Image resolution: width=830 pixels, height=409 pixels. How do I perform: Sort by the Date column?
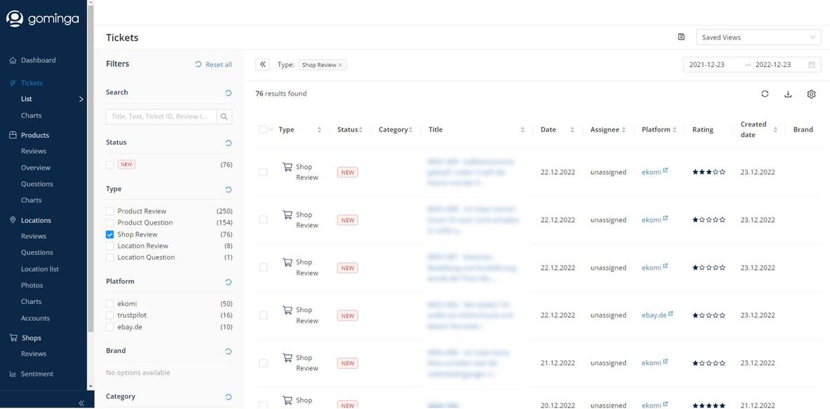pos(572,130)
